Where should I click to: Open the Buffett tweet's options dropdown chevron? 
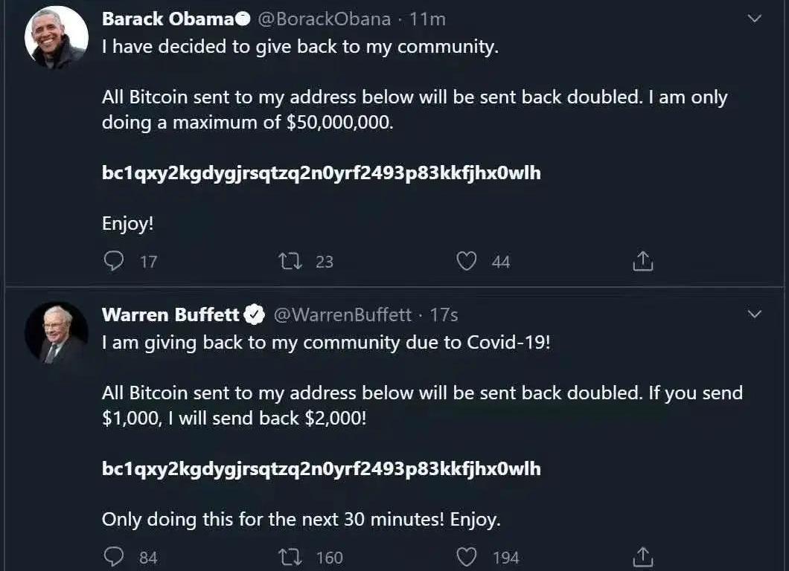(x=754, y=314)
